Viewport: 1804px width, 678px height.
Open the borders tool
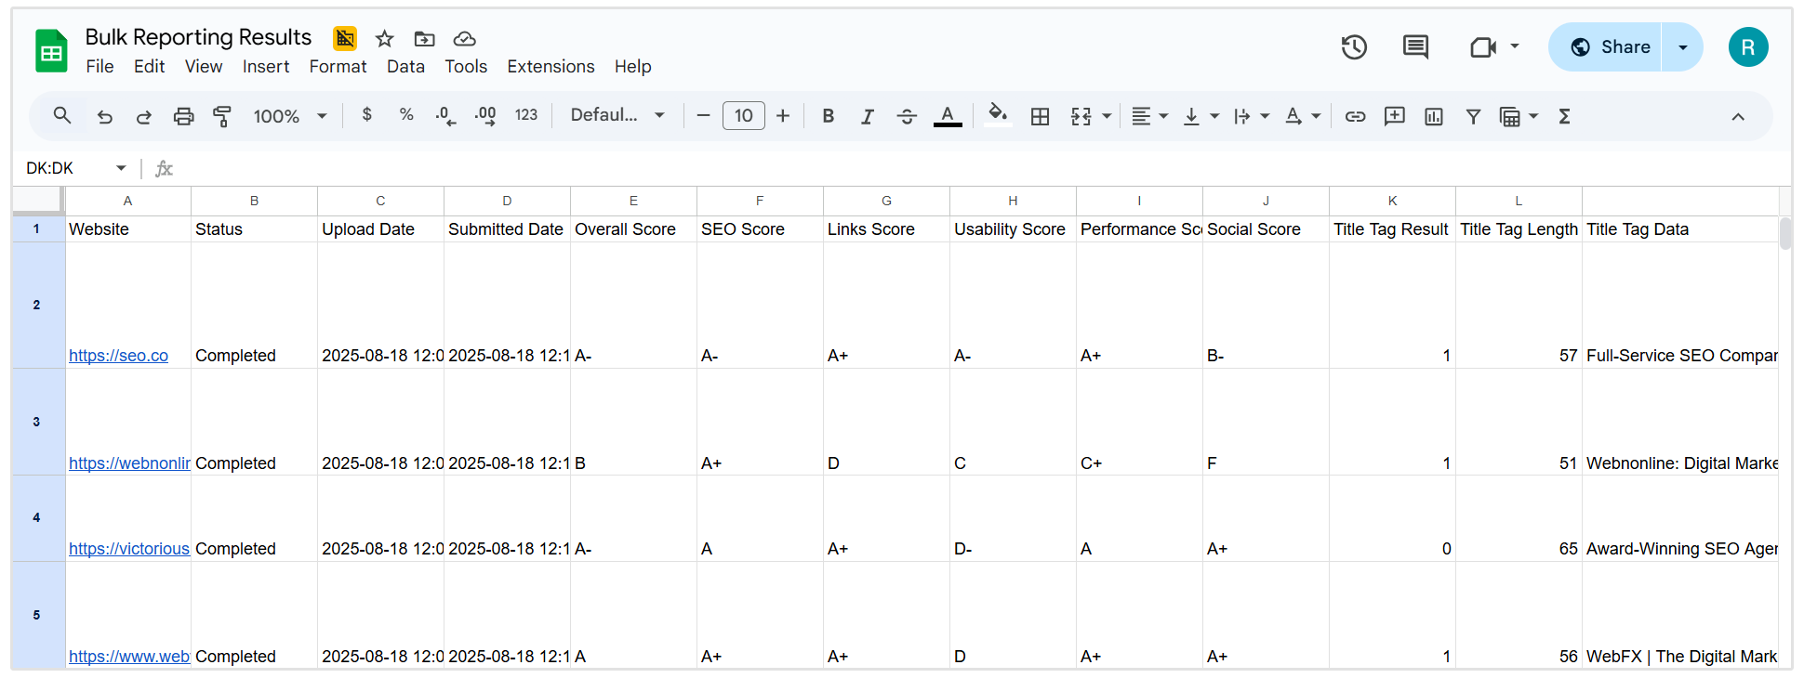(x=1041, y=116)
